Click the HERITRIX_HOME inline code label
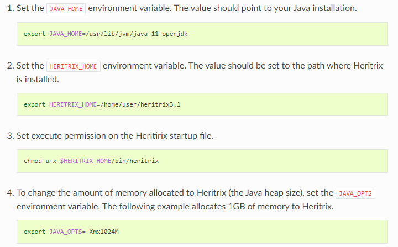Image resolution: width=398 pixels, height=247 pixels. coord(73,66)
